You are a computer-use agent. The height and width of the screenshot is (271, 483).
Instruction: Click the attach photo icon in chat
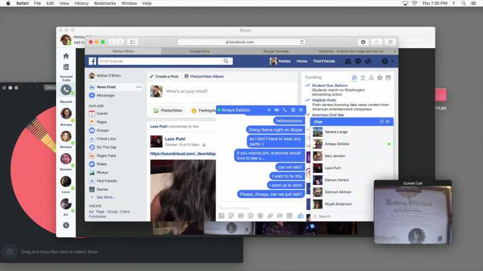coord(222,216)
